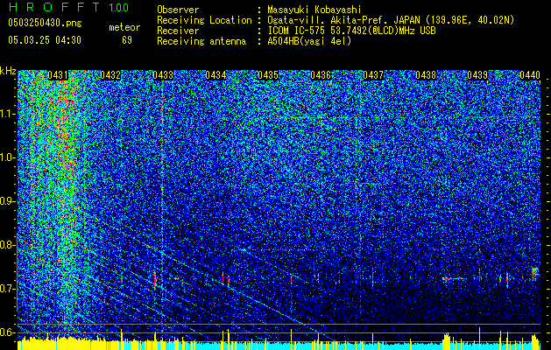Screen dimensions: 551x350
Task: Click the 0434 time marker
Action: [x=215, y=75]
